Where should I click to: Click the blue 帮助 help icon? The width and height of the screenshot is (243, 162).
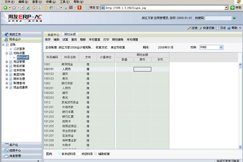click(229, 28)
